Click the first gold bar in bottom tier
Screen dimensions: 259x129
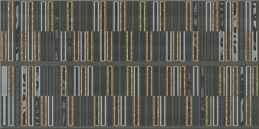pyautogui.click(x=24, y=111)
